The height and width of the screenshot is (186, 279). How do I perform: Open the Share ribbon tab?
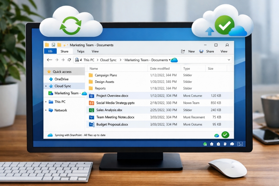click(64, 51)
